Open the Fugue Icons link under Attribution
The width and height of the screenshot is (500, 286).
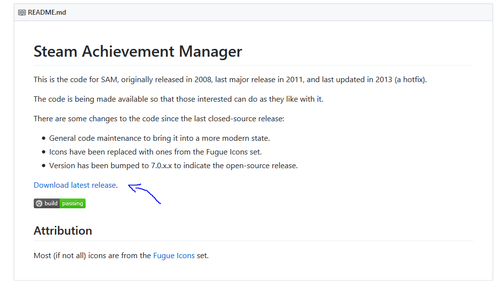tap(174, 255)
